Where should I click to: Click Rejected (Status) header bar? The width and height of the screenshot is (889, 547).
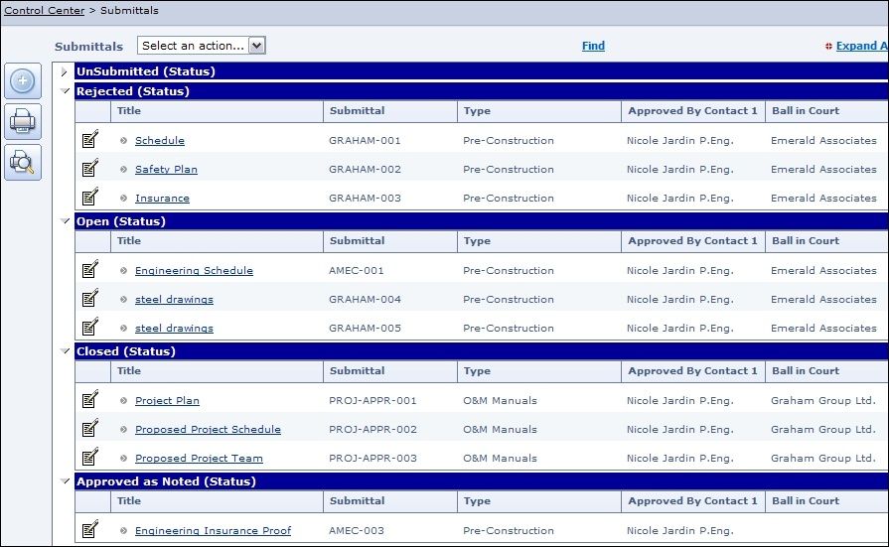point(482,91)
